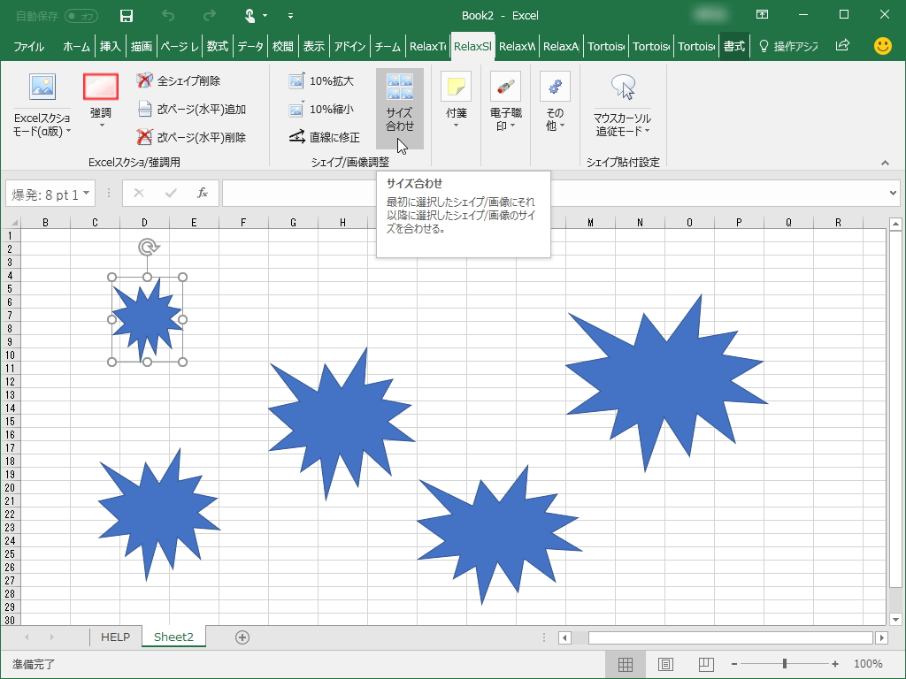Select the Sheet2 sheet tab
The width and height of the screenshot is (906, 679).
(x=173, y=637)
